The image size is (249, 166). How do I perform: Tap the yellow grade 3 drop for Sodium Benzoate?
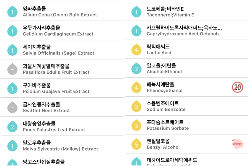[136, 106]
